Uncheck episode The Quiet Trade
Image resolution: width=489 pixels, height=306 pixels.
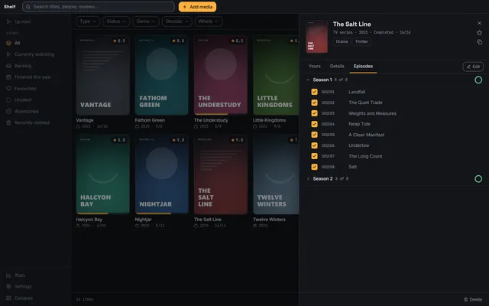pos(314,103)
